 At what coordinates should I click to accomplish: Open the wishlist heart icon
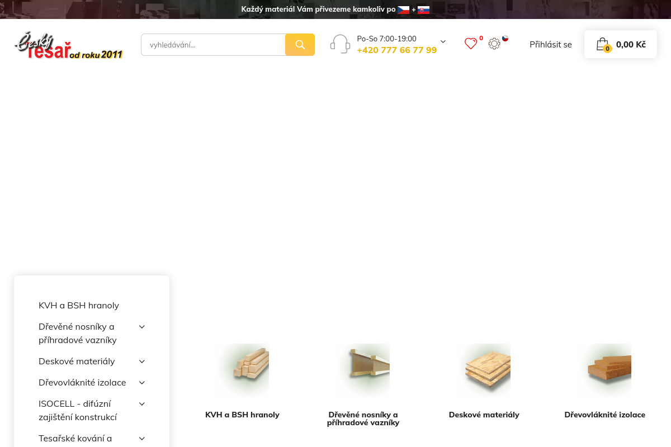pos(471,44)
